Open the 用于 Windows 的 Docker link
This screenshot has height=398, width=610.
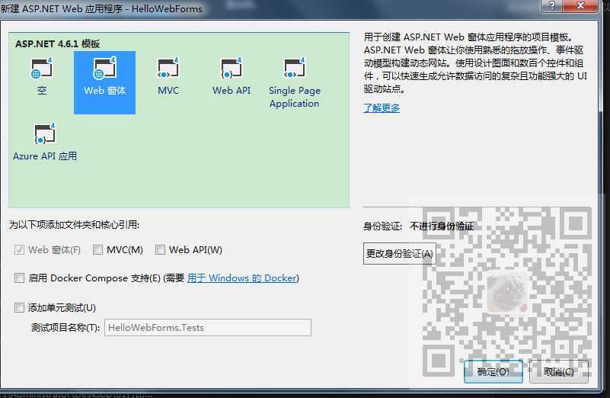click(x=243, y=278)
